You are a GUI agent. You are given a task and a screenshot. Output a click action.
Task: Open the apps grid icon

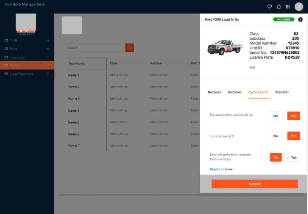tap(288, 6)
